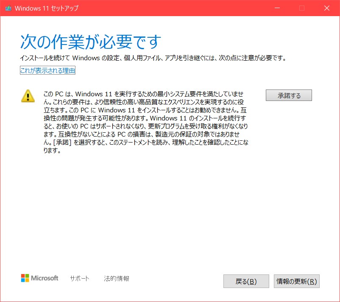The image size is (340, 302).
Task: Close the Windows 11 セットアップ window
Action: 327,8
